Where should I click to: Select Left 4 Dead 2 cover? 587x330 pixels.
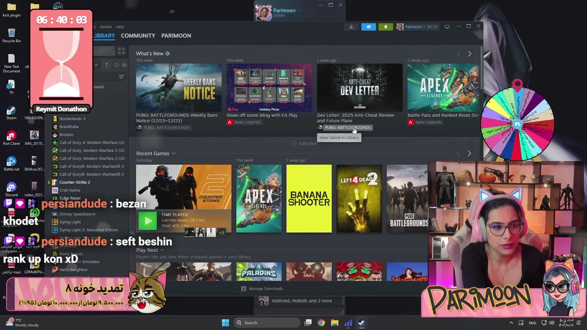pos(359,198)
